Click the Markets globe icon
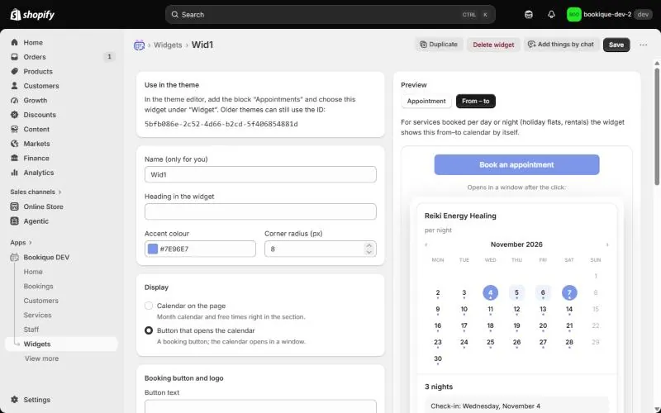This screenshot has height=413, width=661. (14, 144)
